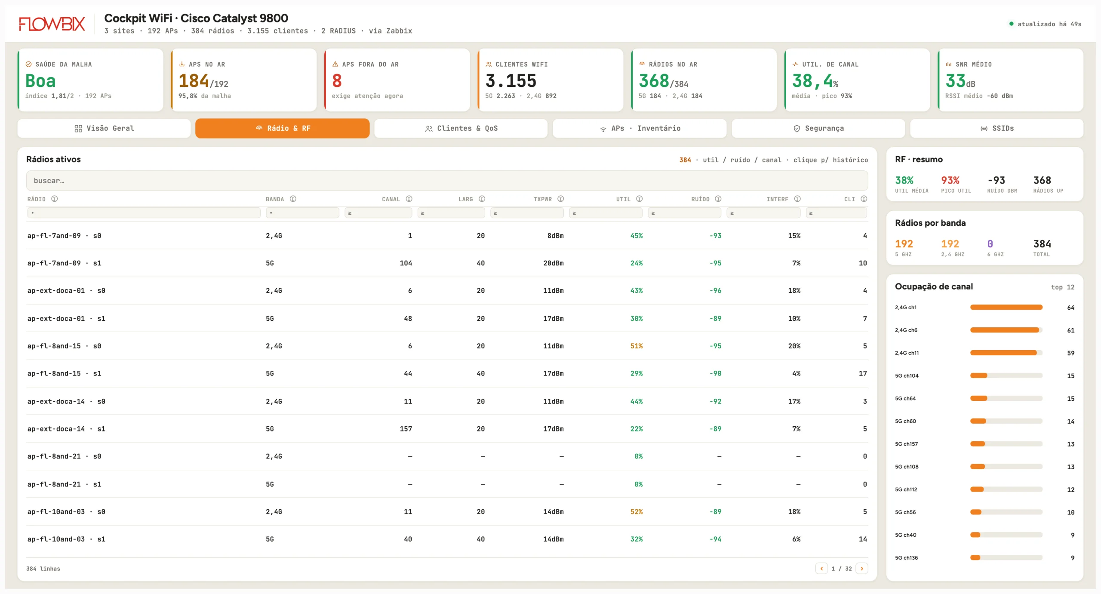This screenshot has height=594, width=1101.
Task: Click the check icon on Saúde da Malha
Action: pyautogui.click(x=28, y=64)
